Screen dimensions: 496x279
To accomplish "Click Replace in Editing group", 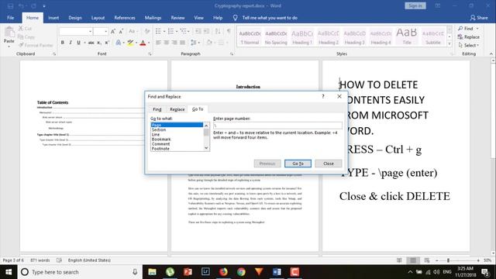I will (x=468, y=37).
